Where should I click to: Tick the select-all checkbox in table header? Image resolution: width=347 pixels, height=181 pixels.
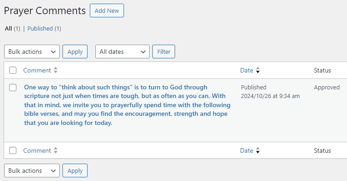click(13, 70)
